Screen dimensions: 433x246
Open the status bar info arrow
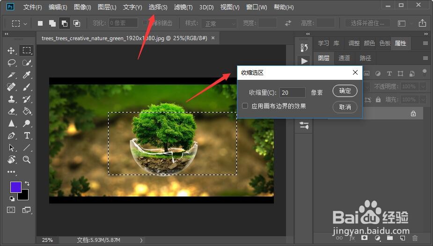(x=141, y=240)
